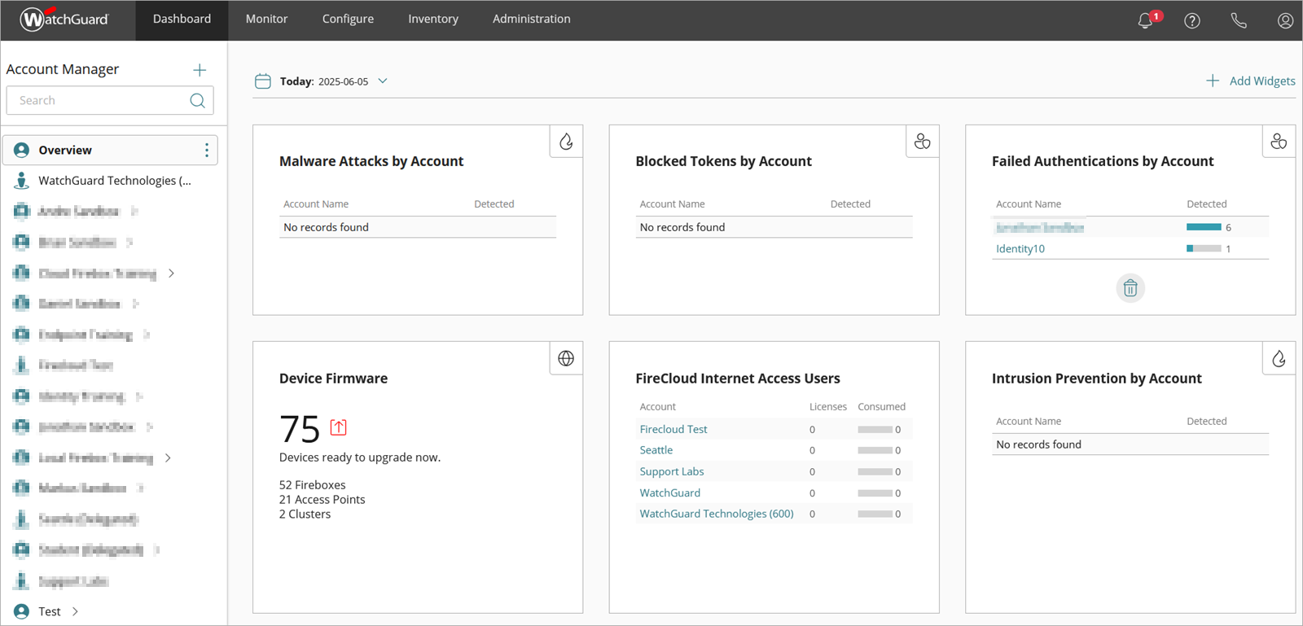Open the user profile icon
Image resolution: width=1303 pixels, height=626 pixels.
point(1285,20)
